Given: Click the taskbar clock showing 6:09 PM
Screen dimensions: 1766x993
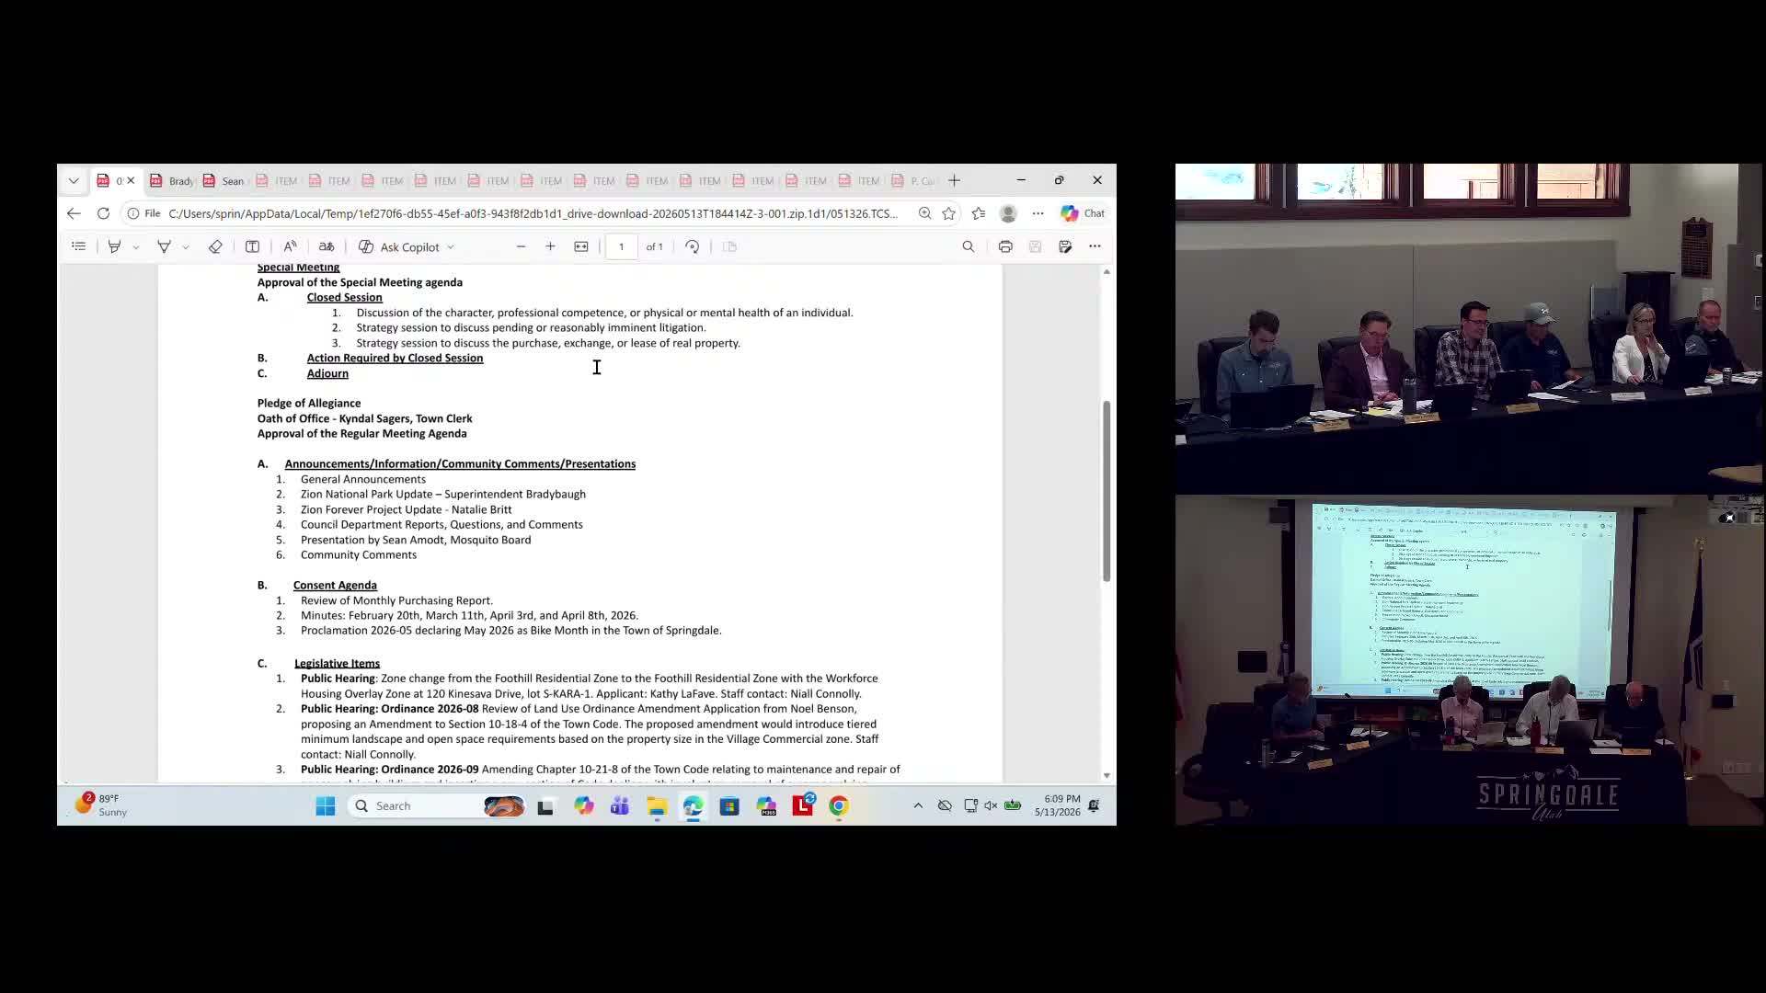Looking at the screenshot, I should [1058, 805].
